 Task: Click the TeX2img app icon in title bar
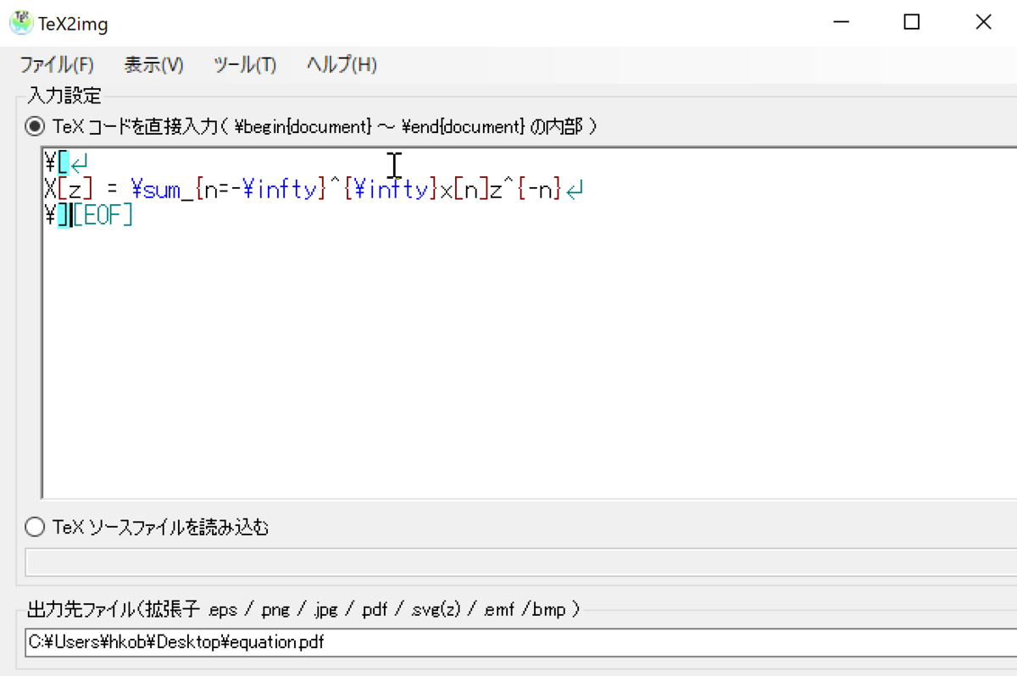(x=21, y=22)
